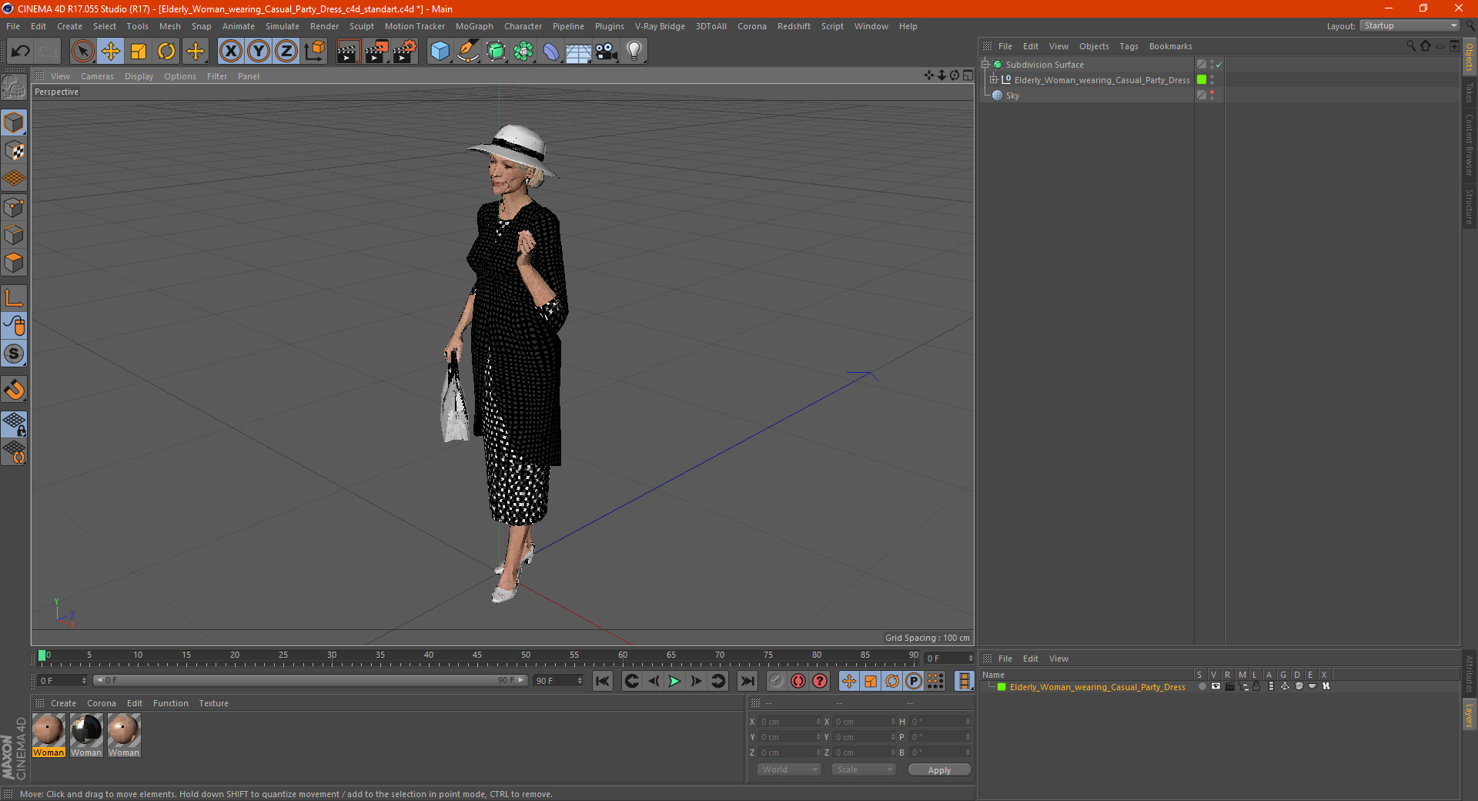Open Edit Render Settings
The image size is (1478, 801).
405,52
